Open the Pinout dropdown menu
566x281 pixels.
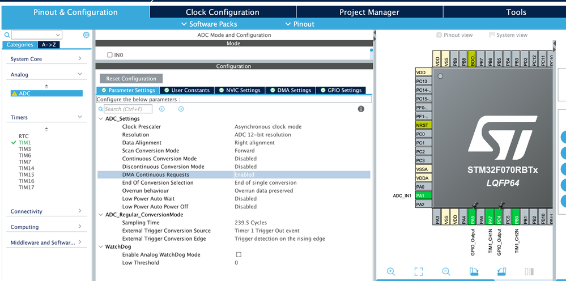pos(300,24)
